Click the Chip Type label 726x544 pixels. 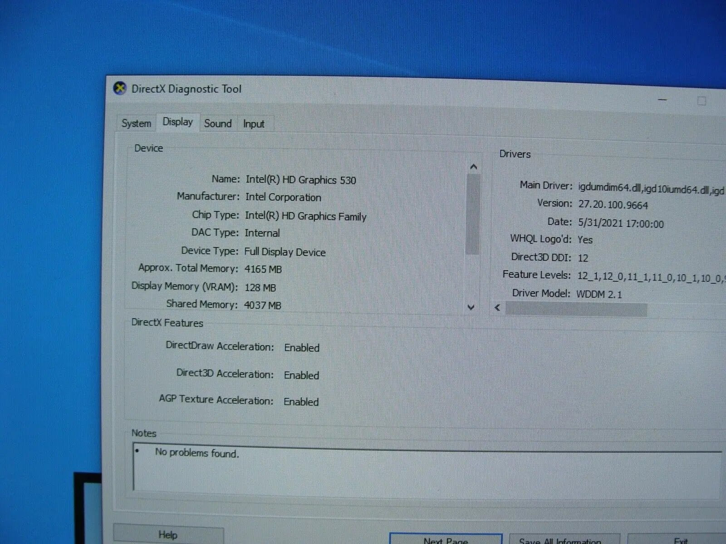point(215,215)
